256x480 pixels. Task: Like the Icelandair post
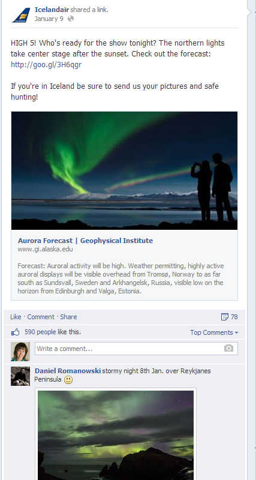tap(16, 317)
